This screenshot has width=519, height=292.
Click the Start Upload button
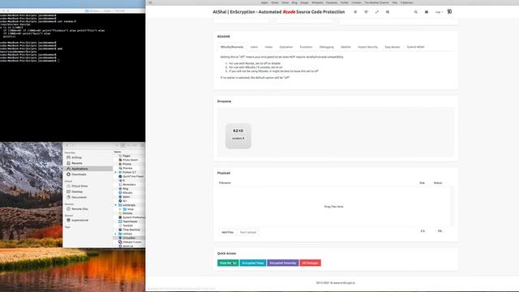[248, 233]
